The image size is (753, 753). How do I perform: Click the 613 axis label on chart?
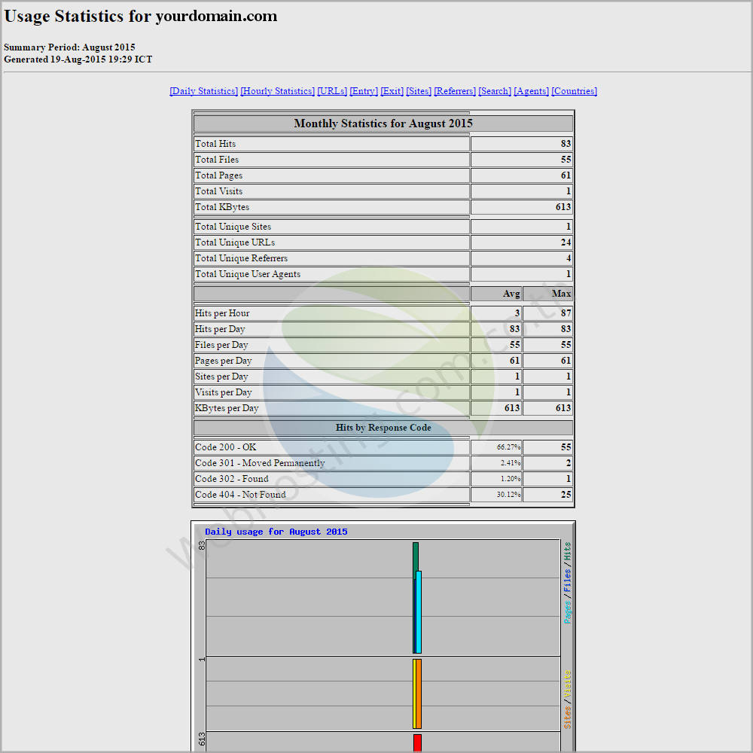(x=202, y=739)
